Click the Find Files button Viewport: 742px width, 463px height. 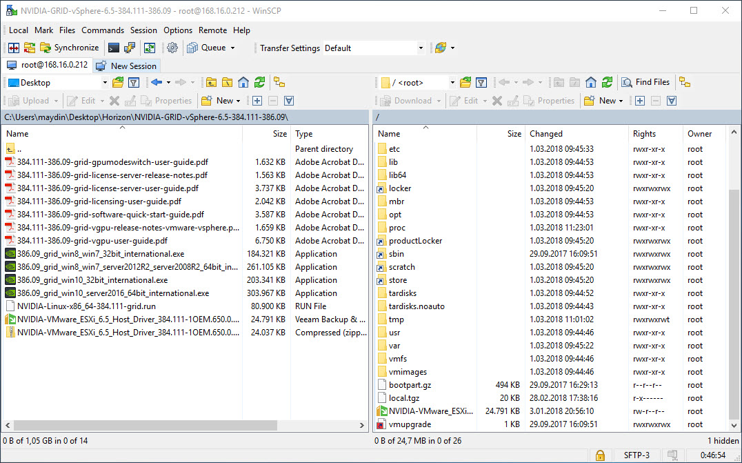click(646, 82)
